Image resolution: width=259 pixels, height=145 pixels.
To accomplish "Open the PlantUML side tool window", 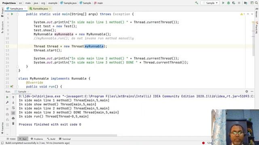I will point(257,27).
